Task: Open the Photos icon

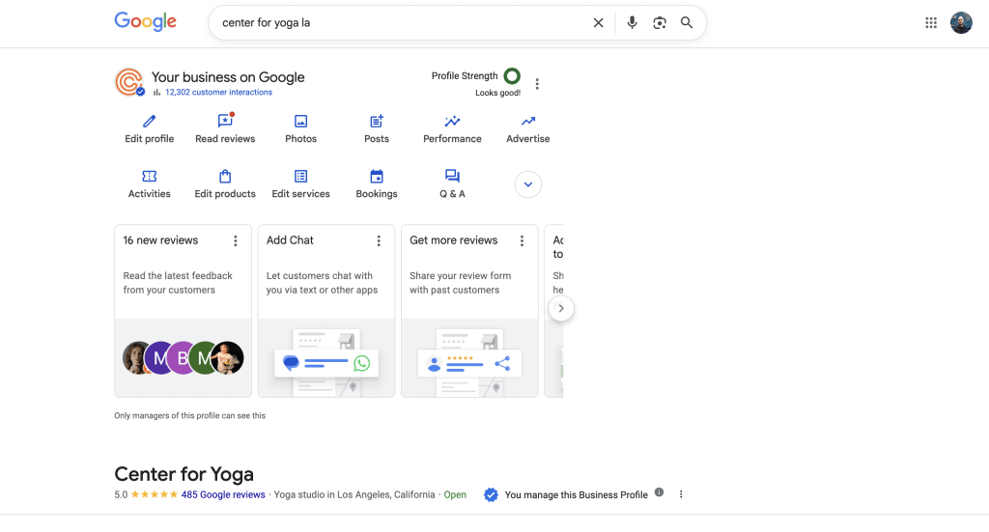Action: (x=301, y=121)
